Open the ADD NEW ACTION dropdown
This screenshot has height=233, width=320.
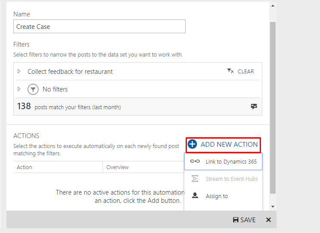[224, 145]
